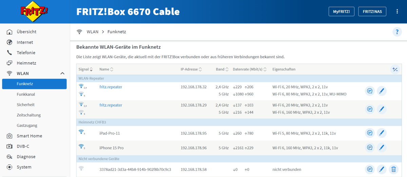Click IP address 192.168.178.96
The image size is (407, 177).
coord(194,148)
